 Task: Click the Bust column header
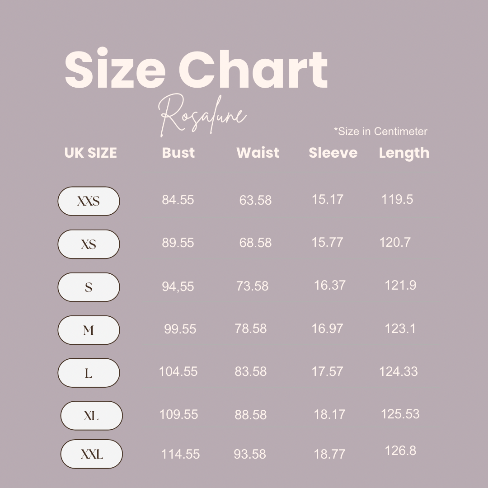tap(178, 153)
